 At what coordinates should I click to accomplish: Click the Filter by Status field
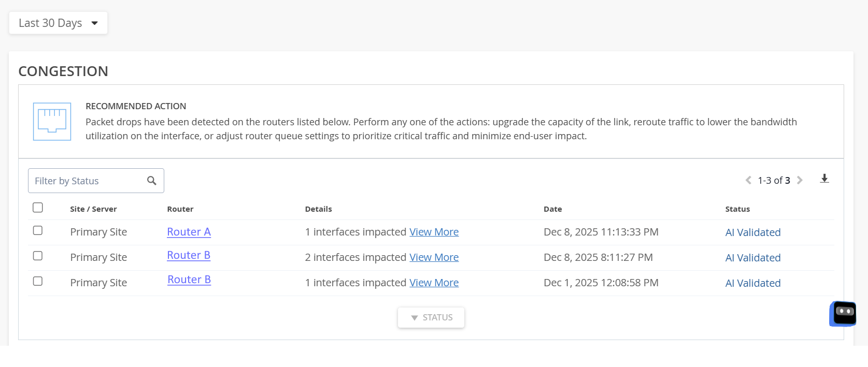tap(88, 181)
